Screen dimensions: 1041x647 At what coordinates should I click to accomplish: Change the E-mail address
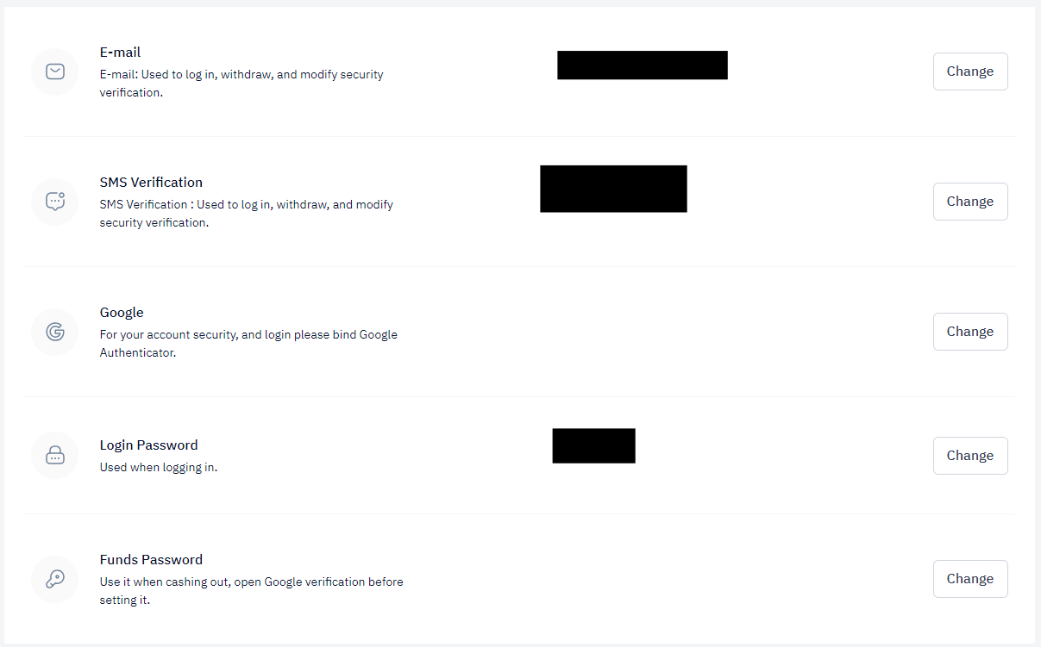pyautogui.click(x=970, y=72)
